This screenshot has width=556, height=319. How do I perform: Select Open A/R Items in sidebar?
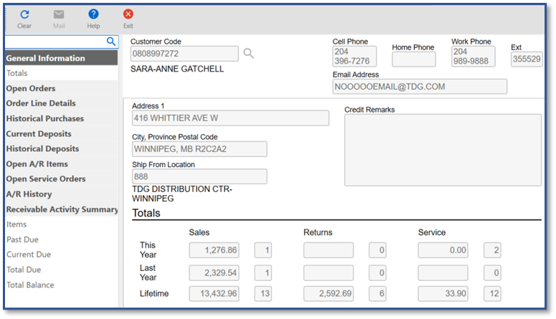coord(62,163)
